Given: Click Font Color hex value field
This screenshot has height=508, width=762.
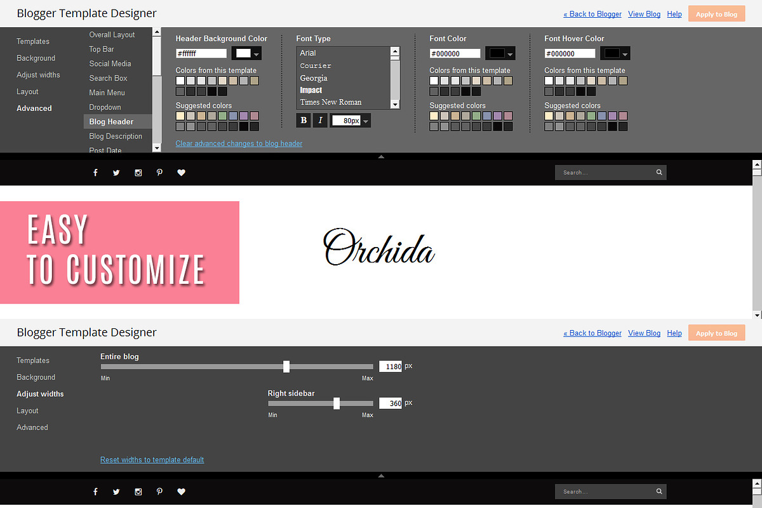Looking at the screenshot, I should pyautogui.click(x=455, y=54).
